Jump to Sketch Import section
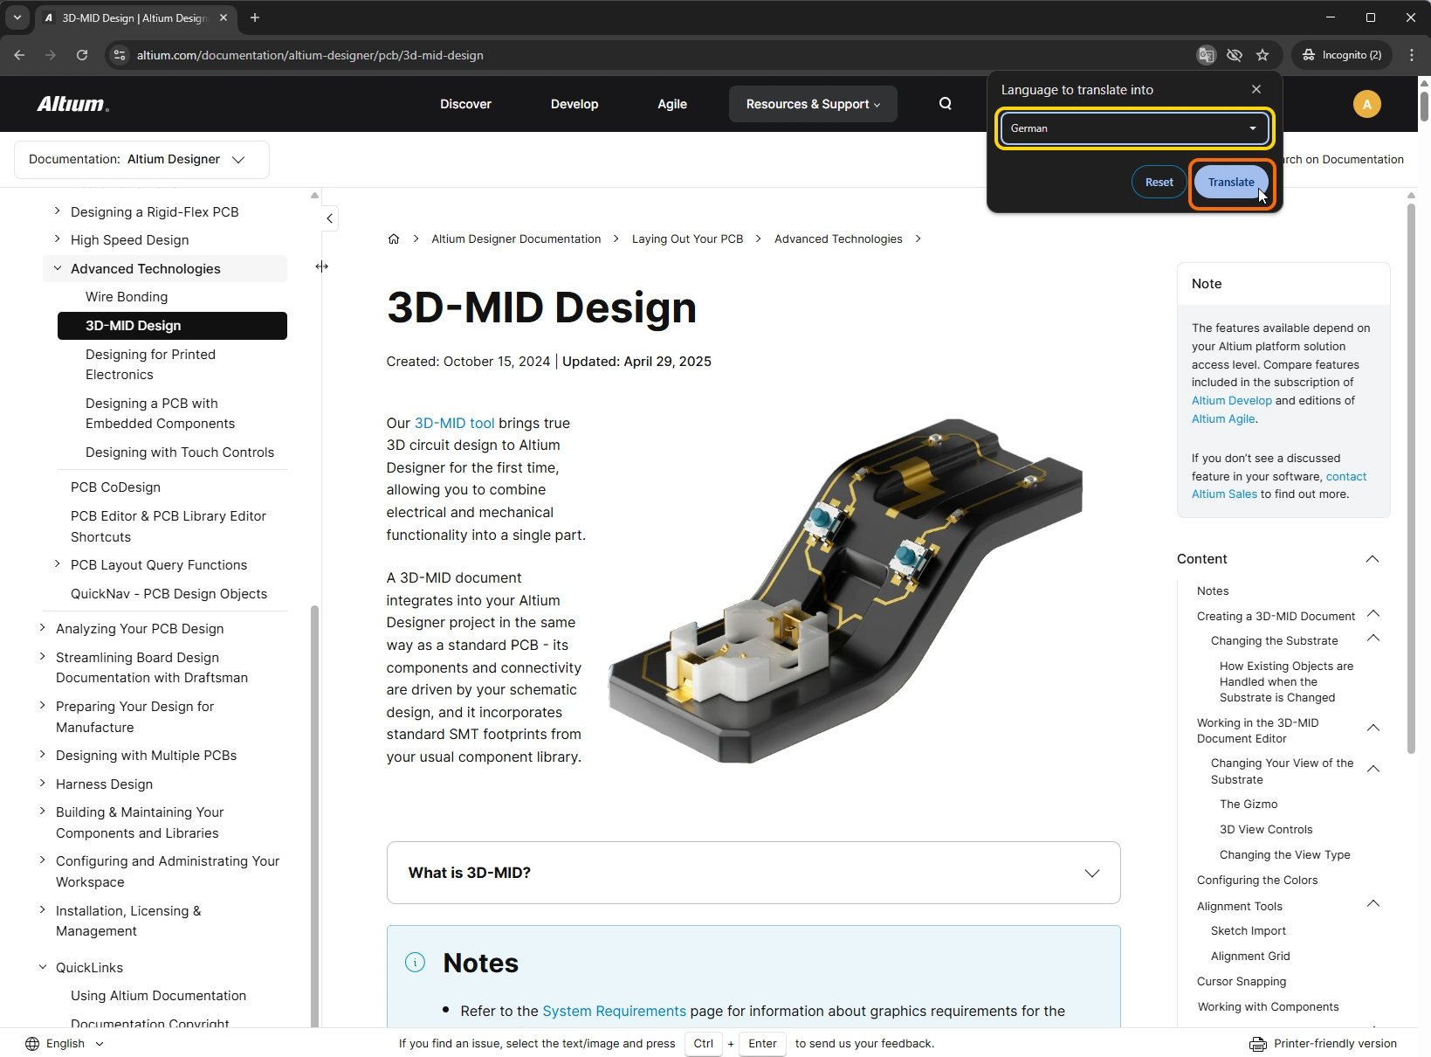Viewport: 1431px width, 1057px height. 1249,931
